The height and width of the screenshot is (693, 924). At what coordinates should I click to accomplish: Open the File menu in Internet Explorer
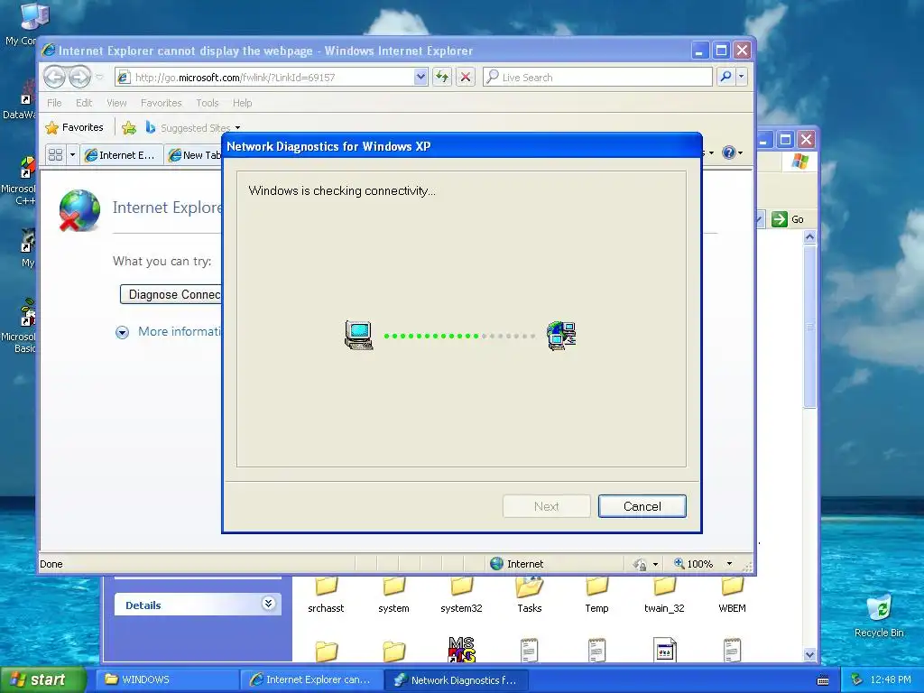(x=54, y=103)
